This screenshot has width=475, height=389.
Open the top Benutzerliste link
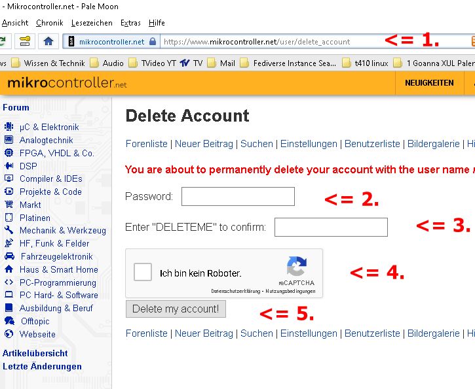pos(372,144)
